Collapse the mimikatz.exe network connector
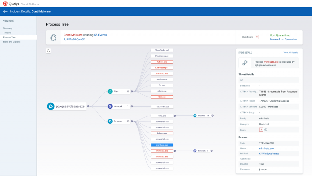 coord(175,151)
